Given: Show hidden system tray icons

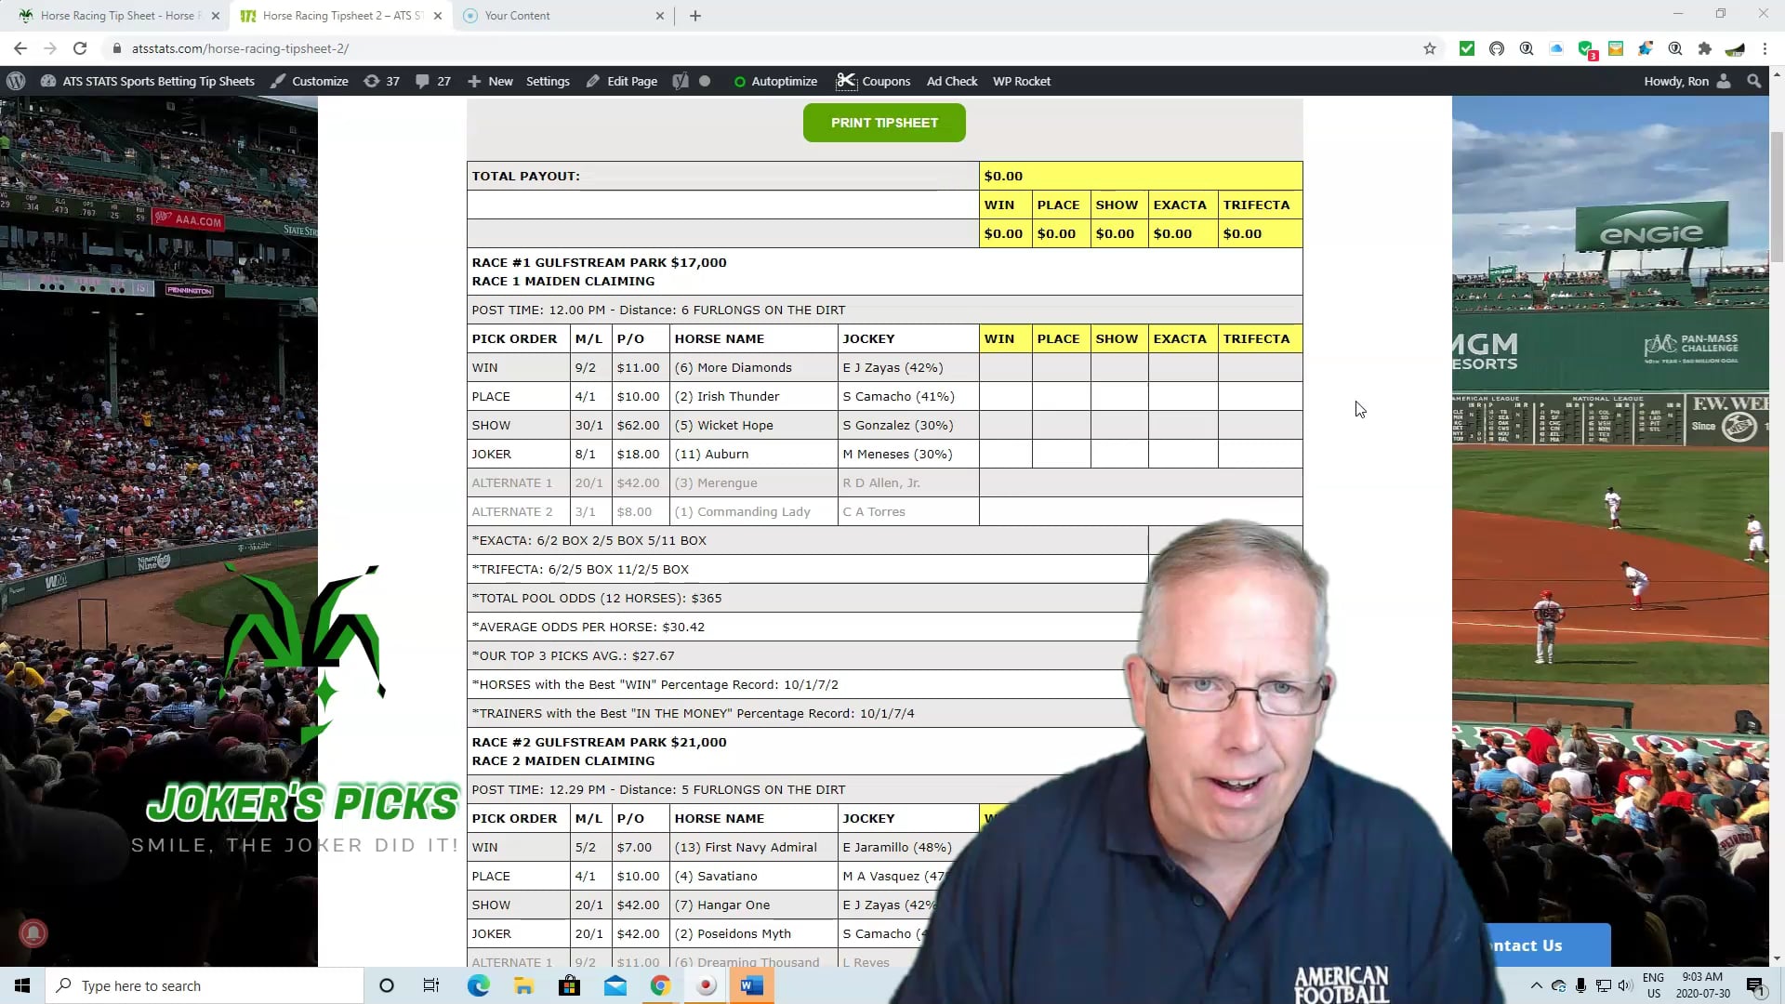Looking at the screenshot, I should [x=1536, y=985].
